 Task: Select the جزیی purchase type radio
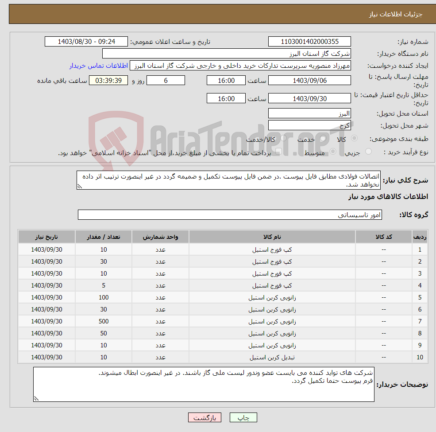tap(368, 152)
